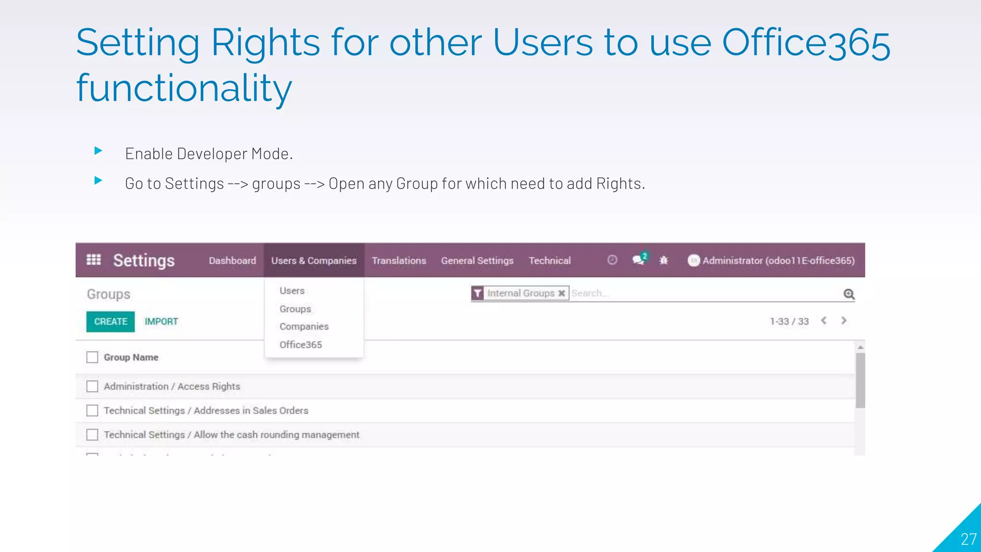Open Allow the cash rounding management group
The height and width of the screenshot is (552, 981).
231,435
